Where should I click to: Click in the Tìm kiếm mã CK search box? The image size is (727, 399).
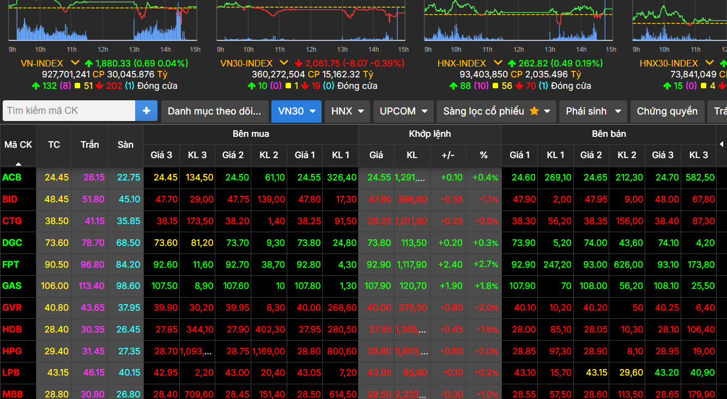(69, 111)
